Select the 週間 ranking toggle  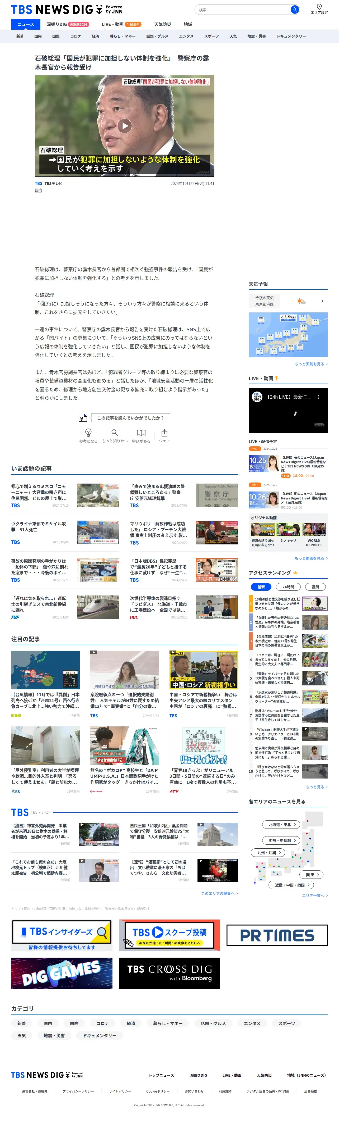(316, 586)
